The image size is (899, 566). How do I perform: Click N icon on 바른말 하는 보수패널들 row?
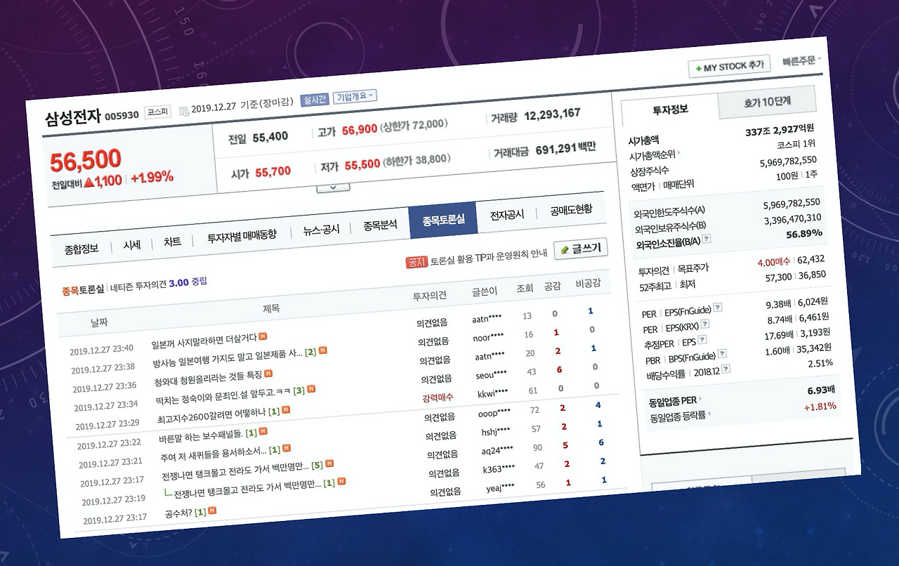point(263,432)
